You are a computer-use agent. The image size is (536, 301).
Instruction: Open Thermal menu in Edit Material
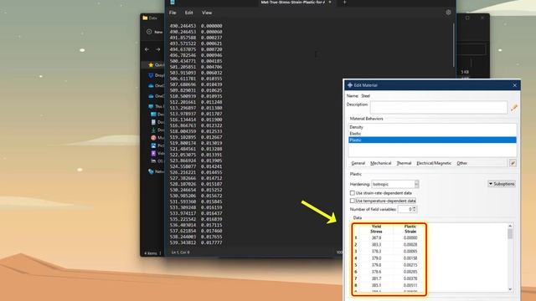coord(404,163)
